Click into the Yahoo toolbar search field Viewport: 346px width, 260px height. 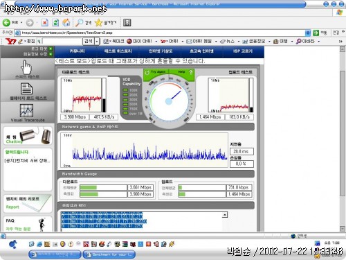click(x=62, y=42)
